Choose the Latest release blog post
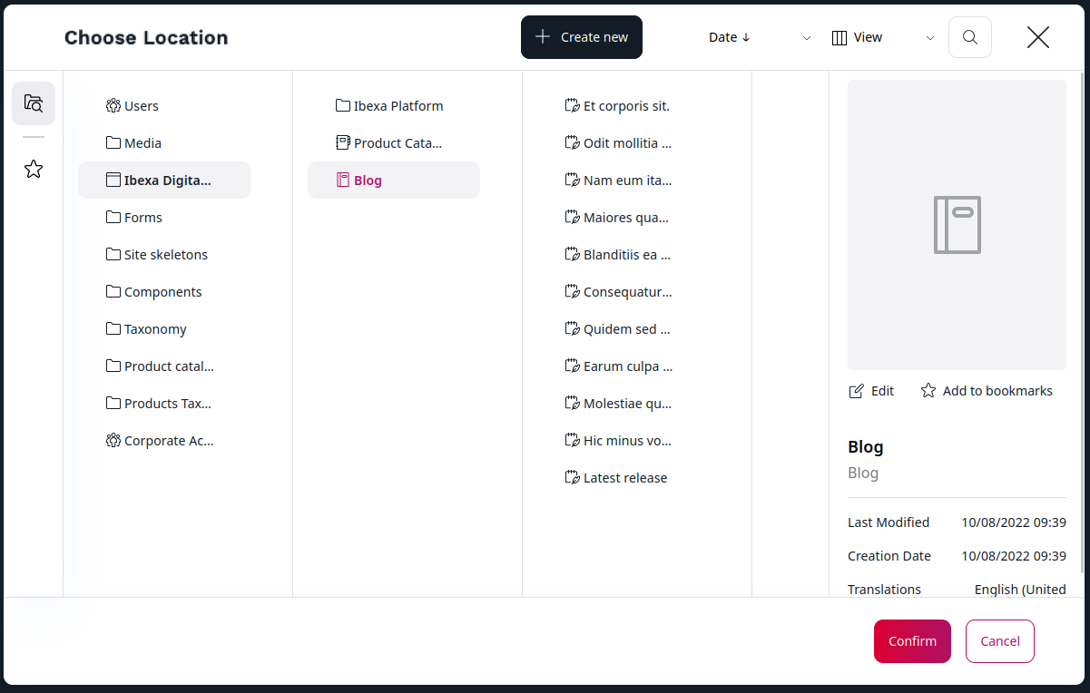 [x=624, y=478]
